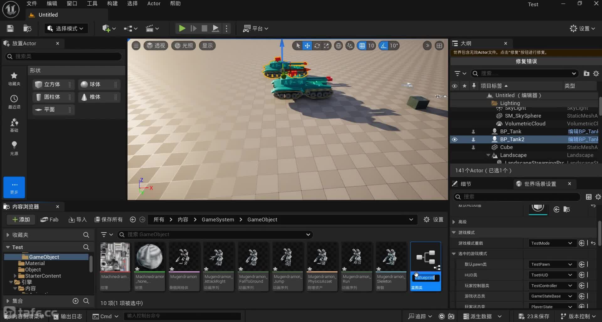Switch to the 世界场景设置 tab
602x322 pixels.
coord(540,184)
